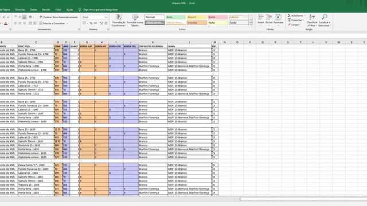
Task: Open the Ajuda ribbon tab
Action: (69, 10)
